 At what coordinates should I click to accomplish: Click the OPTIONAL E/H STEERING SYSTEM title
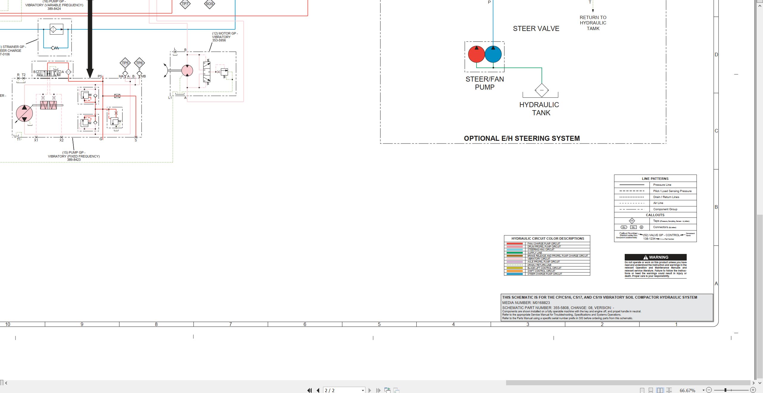point(522,138)
